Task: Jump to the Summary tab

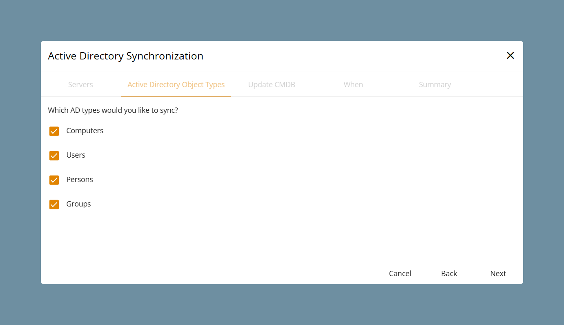Action: [435, 85]
